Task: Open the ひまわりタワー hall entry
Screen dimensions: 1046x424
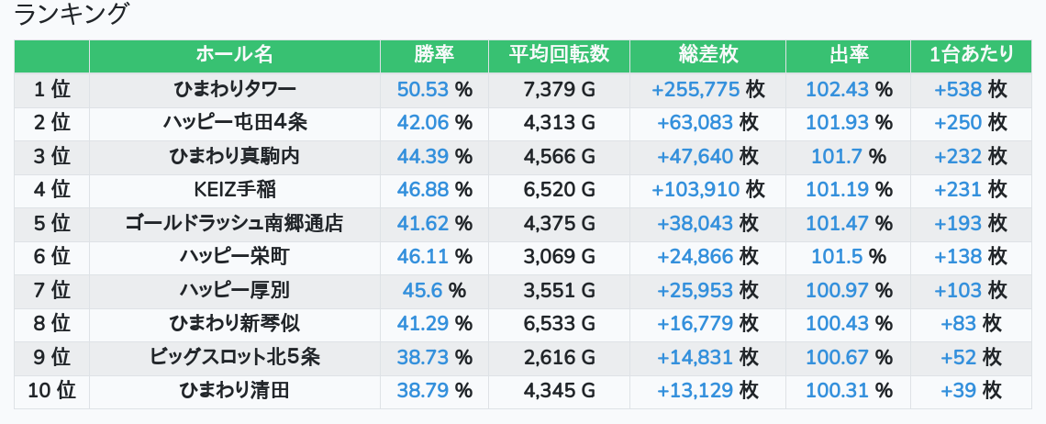Action: (235, 89)
